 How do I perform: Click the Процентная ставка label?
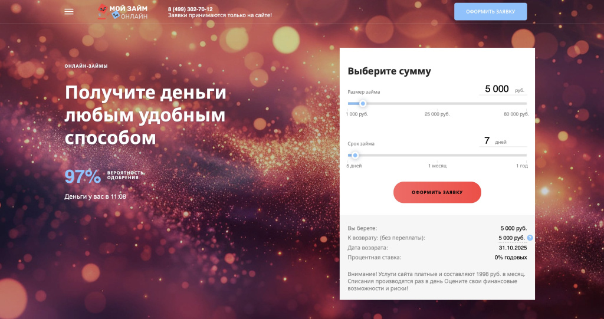(x=375, y=257)
